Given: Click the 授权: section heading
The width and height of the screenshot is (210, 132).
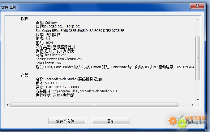Looking at the screenshot, I should pyautogui.click(x=25, y=19).
